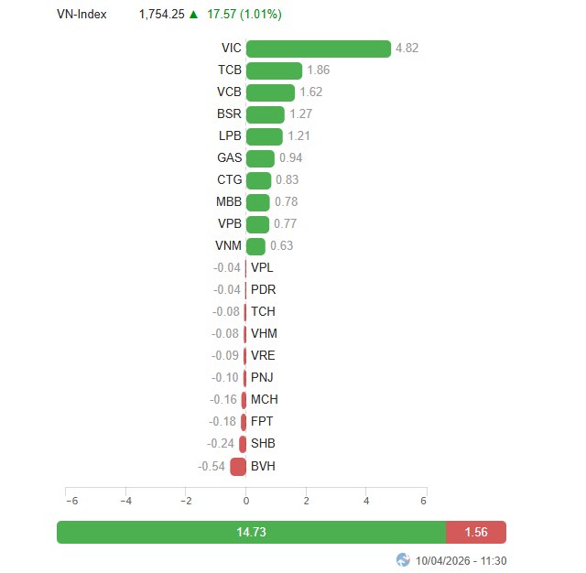This screenshot has height=573, width=586.
Task: Select the SHB red bar
Action: tap(243, 444)
